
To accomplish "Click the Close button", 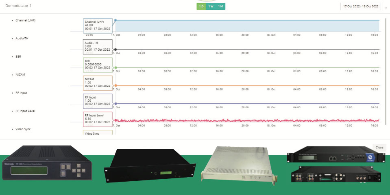I will 379,148.
